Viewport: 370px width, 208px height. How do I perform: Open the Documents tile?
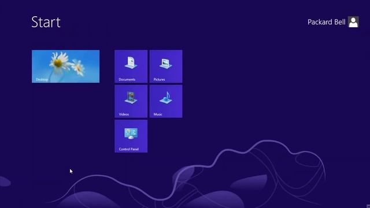131,66
